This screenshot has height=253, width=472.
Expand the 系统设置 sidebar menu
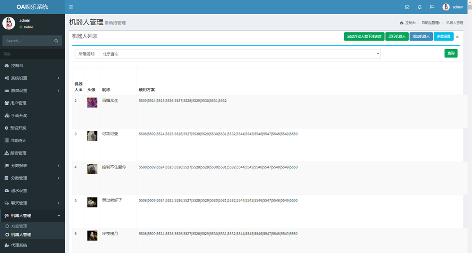pos(32,78)
